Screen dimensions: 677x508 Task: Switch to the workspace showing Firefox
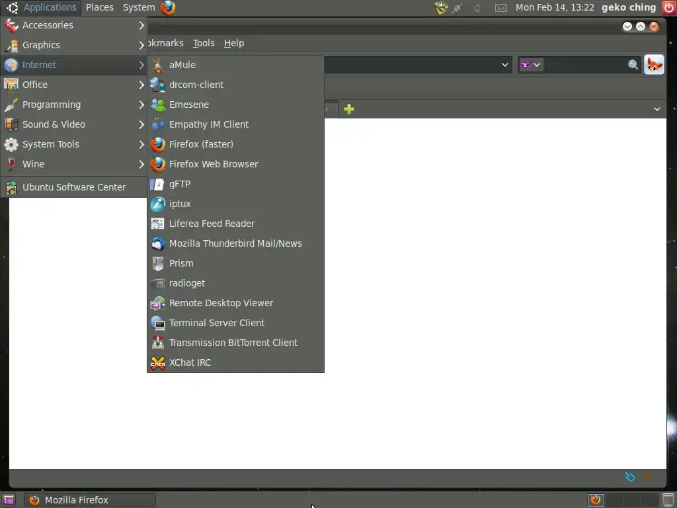596,500
